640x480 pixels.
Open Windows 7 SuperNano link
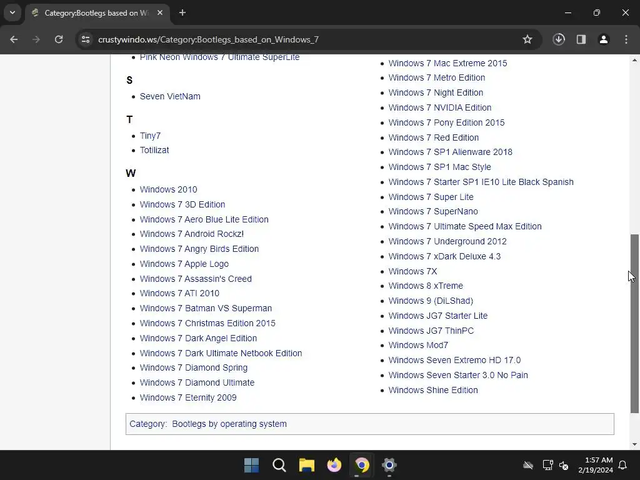click(433, 211)
